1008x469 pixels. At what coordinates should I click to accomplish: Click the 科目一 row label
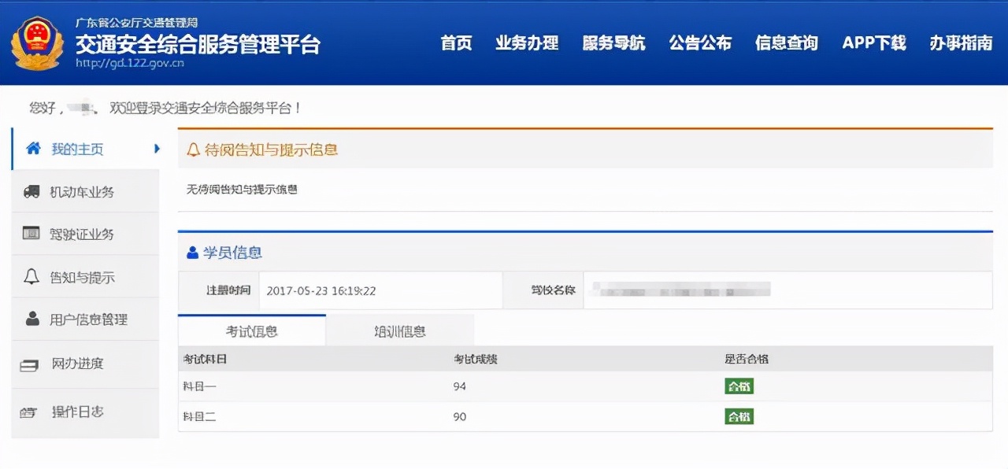click(x=199, y=386)
